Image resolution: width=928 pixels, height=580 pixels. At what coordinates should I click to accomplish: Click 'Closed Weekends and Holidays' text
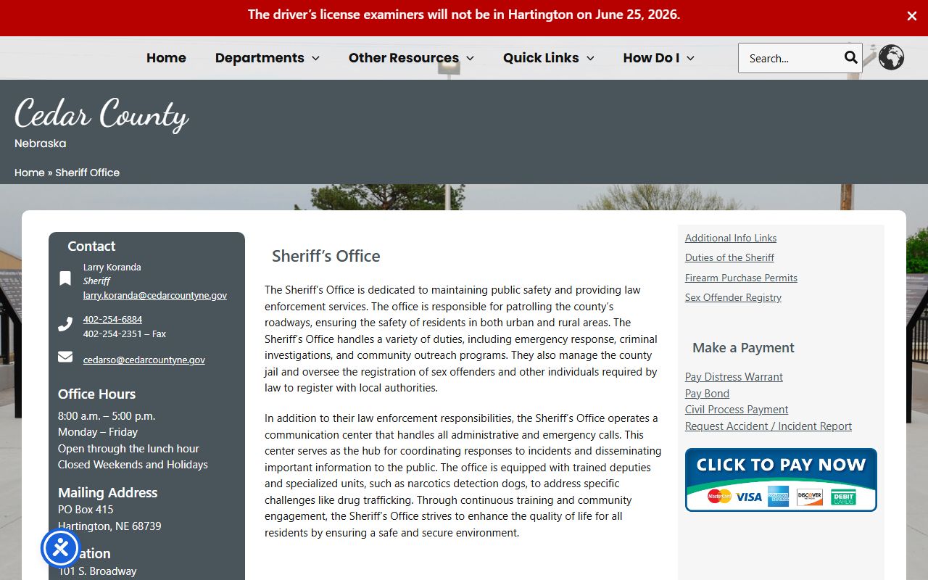pos(133,465)
